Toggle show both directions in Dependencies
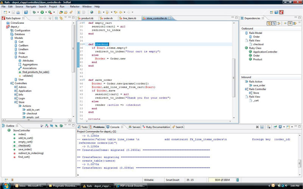Image resolution: width=303 pixels, height=189 pixels. (290, 23)
